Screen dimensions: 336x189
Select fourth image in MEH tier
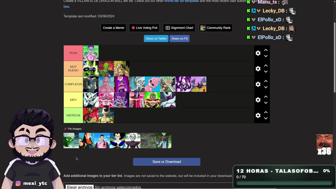tap(137, 100)
